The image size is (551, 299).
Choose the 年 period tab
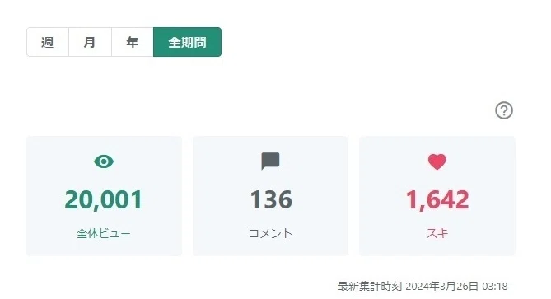133,42
